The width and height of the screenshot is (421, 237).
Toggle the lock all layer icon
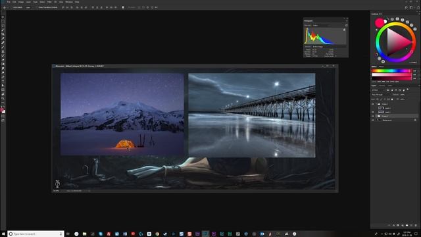pyautogui.click(x=392, y=99)
